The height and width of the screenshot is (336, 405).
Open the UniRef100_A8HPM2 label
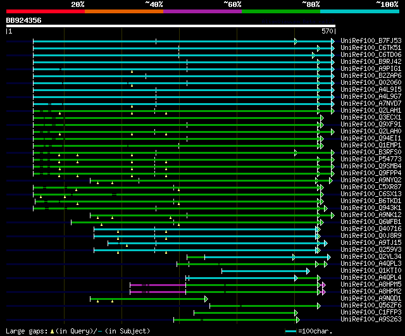pyautogui.click(x=371, y=292)
